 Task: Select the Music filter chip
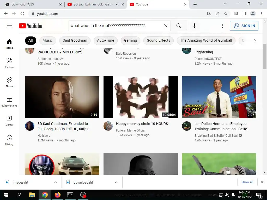(48, 40)
